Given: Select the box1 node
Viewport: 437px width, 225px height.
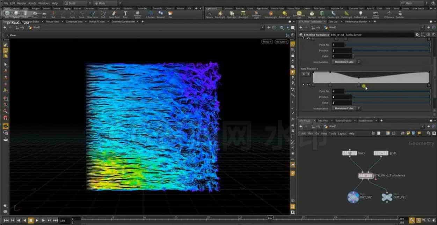Looking at the screenshot, I should click(x=349, y=153).
